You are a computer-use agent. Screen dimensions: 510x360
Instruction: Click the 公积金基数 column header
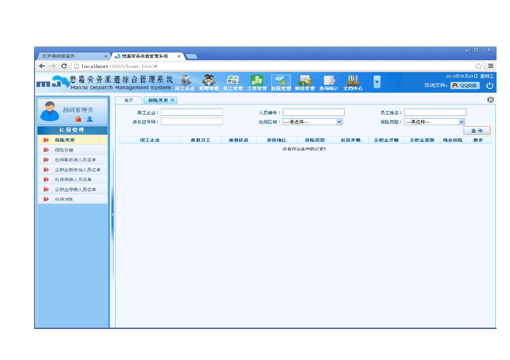click(x=422, y=140)
